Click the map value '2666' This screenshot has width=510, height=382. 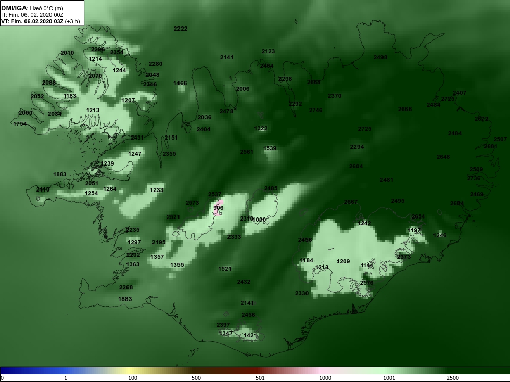pyautogui.click(x=405, y=109)
